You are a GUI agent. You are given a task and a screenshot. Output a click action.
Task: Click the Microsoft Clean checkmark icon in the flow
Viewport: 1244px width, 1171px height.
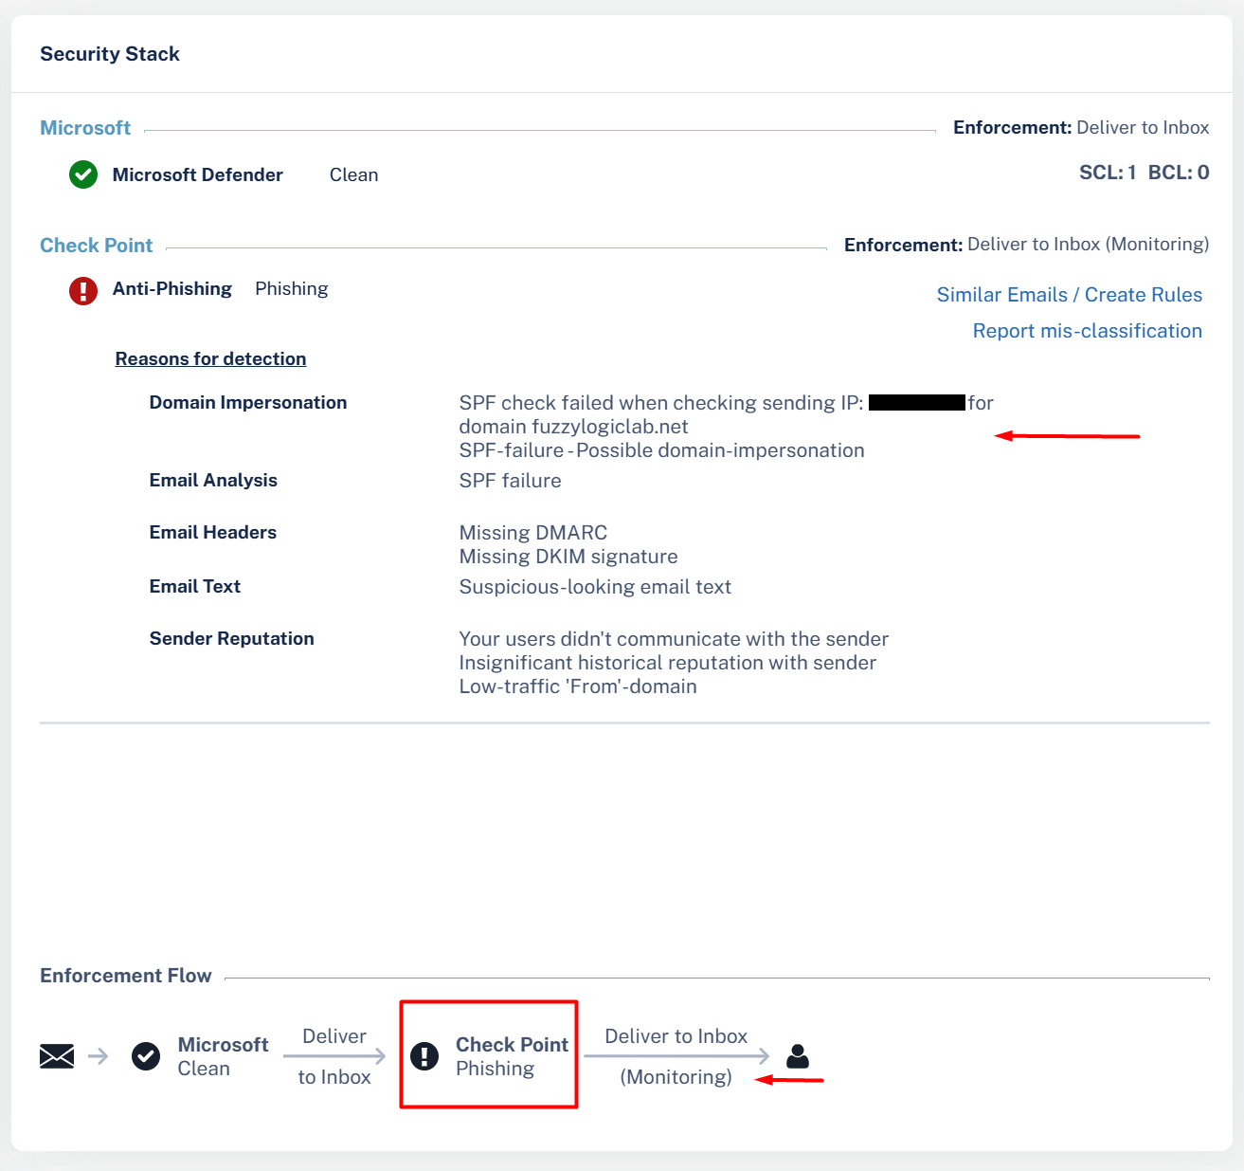pyautogui.click(x=145, y=1055)
